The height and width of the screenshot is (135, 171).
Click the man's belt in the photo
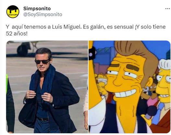43,119
